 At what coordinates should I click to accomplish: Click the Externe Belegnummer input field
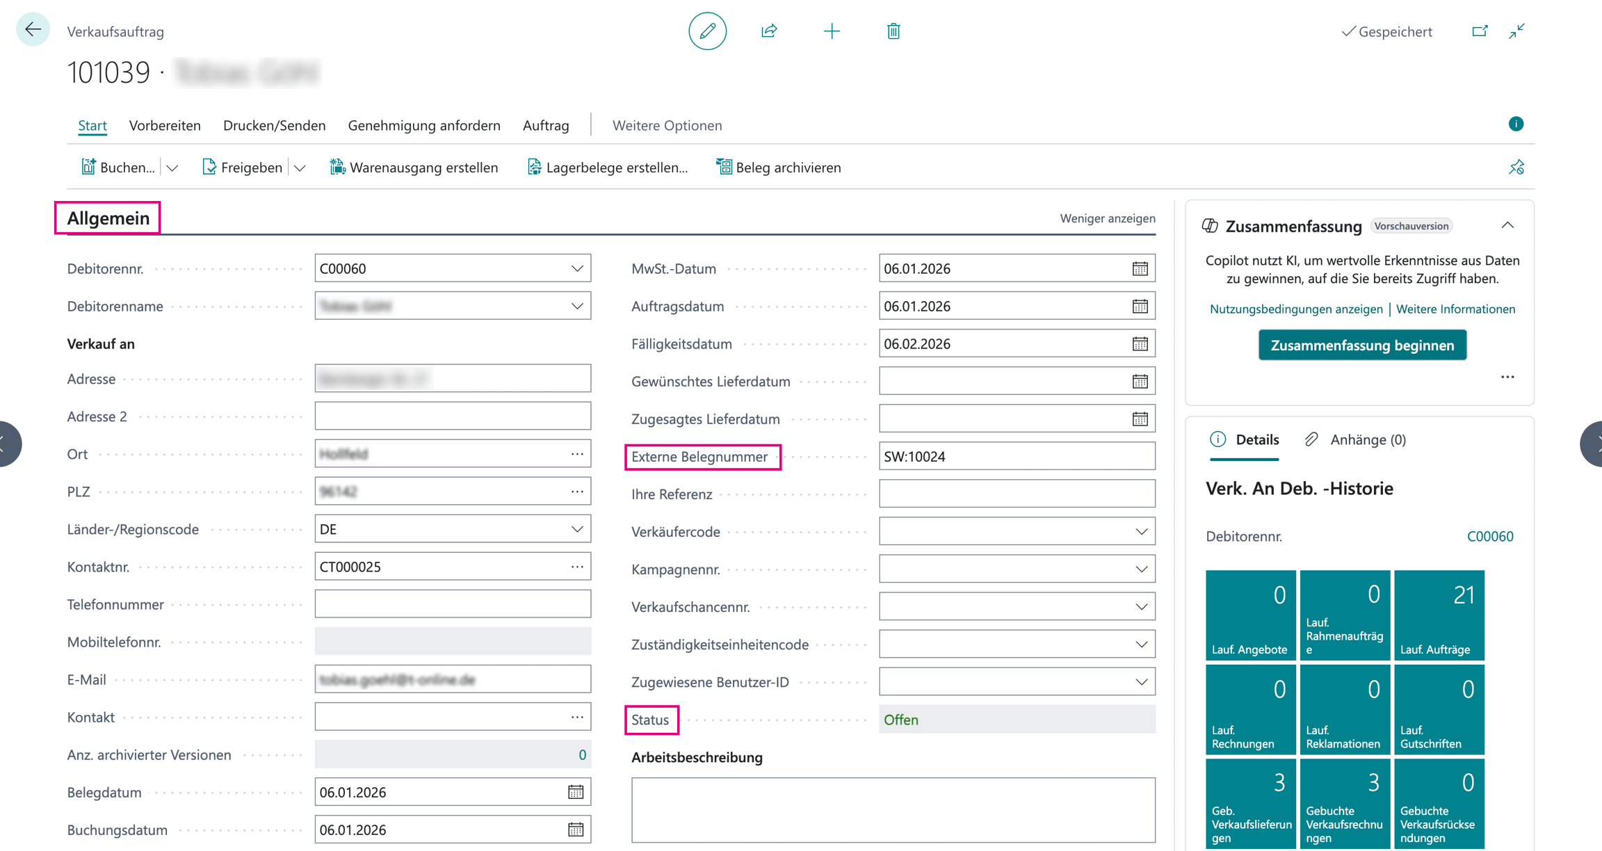pos(1017,456)
